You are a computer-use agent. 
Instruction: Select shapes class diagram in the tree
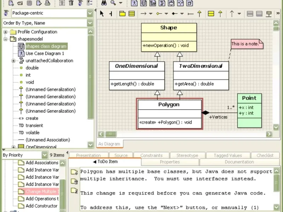pos(46,46)
